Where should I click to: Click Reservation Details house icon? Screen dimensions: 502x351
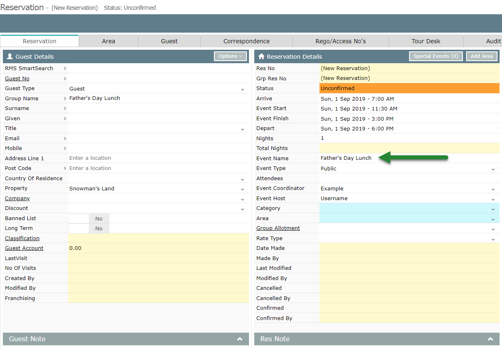click(262, 56)
